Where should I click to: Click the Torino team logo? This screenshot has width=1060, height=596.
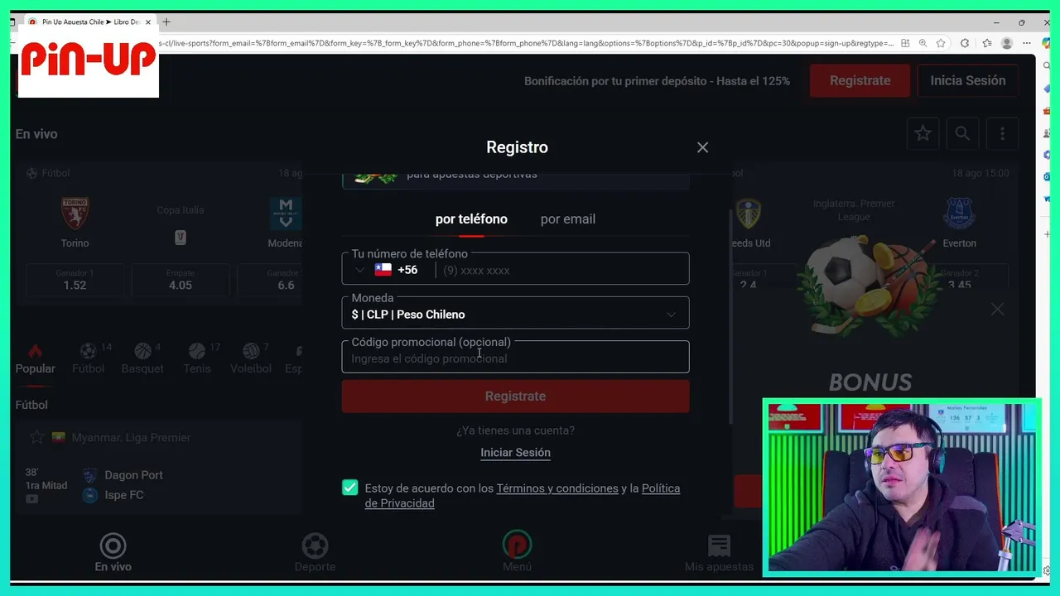tap(75, 214)
